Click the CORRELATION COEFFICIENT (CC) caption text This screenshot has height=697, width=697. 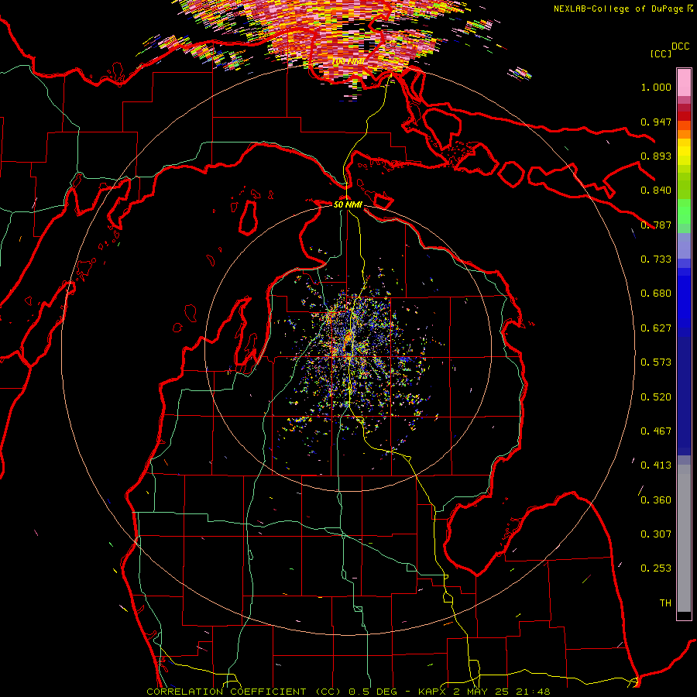[x=245, y=692]
